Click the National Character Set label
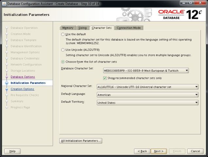Screen dimensions: 208x157 77,86
